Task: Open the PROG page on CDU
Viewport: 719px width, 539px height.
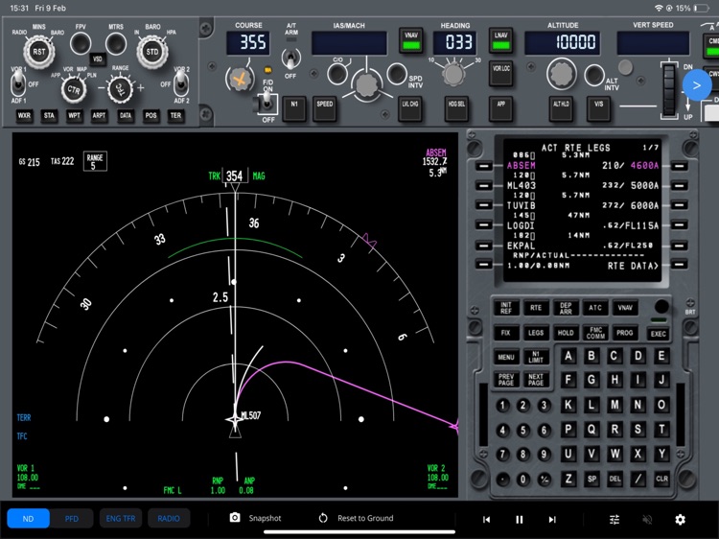Action: pos(624,333)
